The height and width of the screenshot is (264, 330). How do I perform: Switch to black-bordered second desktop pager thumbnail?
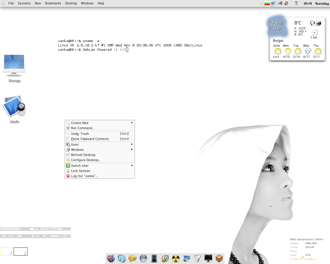[21, 251]
